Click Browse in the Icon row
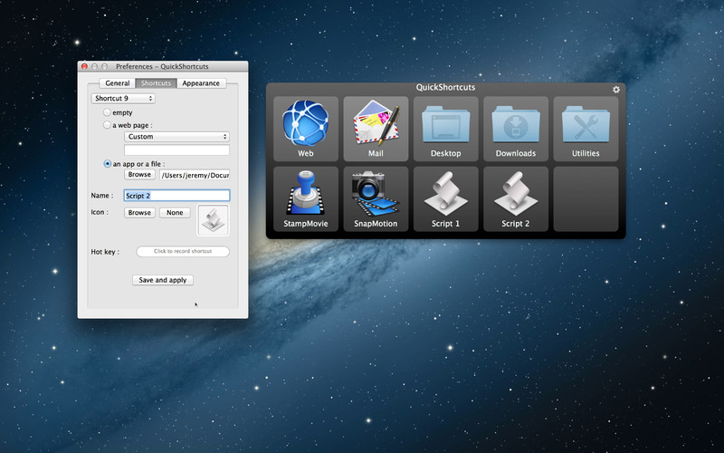724x453 pixels. (x=139, y=213)
